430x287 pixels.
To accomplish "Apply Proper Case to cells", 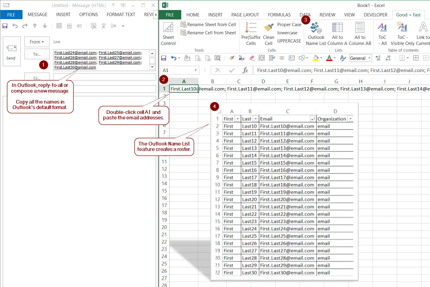I will tap(289, 25).
